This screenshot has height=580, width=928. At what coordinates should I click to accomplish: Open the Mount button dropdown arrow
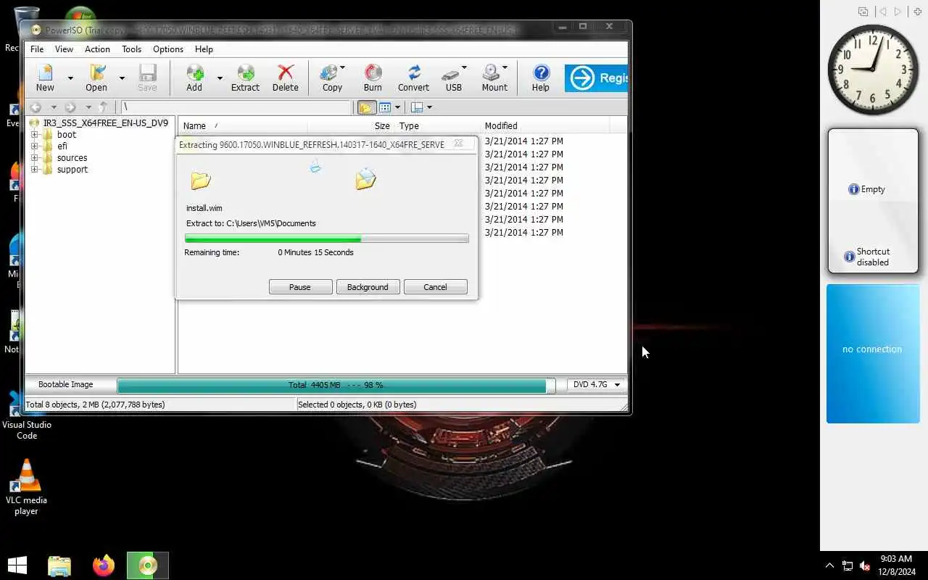pos(505,68)
